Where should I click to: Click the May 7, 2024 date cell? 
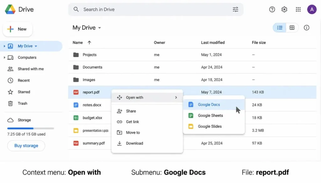[x=211, y=92]
